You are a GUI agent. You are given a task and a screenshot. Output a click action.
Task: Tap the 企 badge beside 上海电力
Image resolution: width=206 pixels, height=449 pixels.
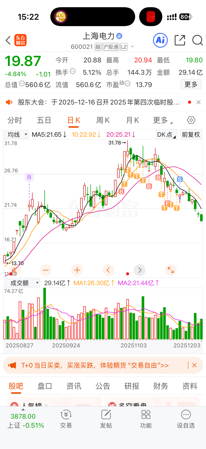(x=119, y=36)
